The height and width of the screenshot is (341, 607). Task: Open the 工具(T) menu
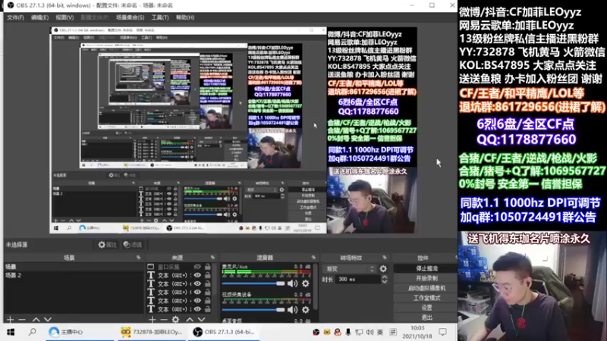160,17
